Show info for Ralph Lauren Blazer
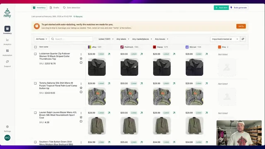 [x=81, y=121]
